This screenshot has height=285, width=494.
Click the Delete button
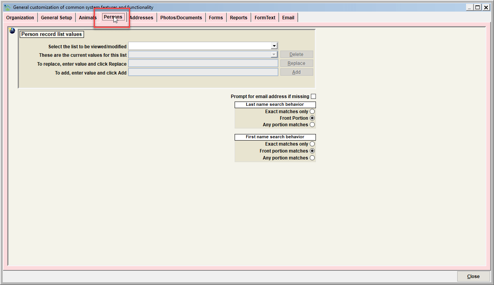[297, 54]
